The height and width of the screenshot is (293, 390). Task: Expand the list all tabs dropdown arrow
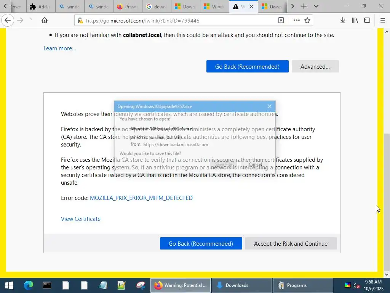[316, 6]
